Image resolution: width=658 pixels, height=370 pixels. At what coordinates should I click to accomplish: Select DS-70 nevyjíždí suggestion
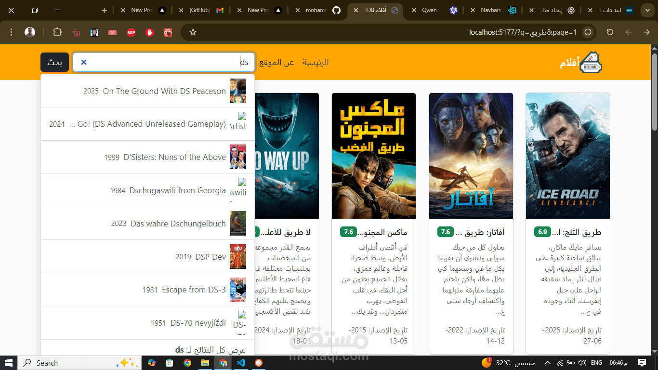click(148, 323)
